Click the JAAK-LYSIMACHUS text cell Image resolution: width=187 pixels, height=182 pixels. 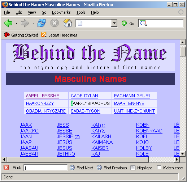tap(90, 103)
